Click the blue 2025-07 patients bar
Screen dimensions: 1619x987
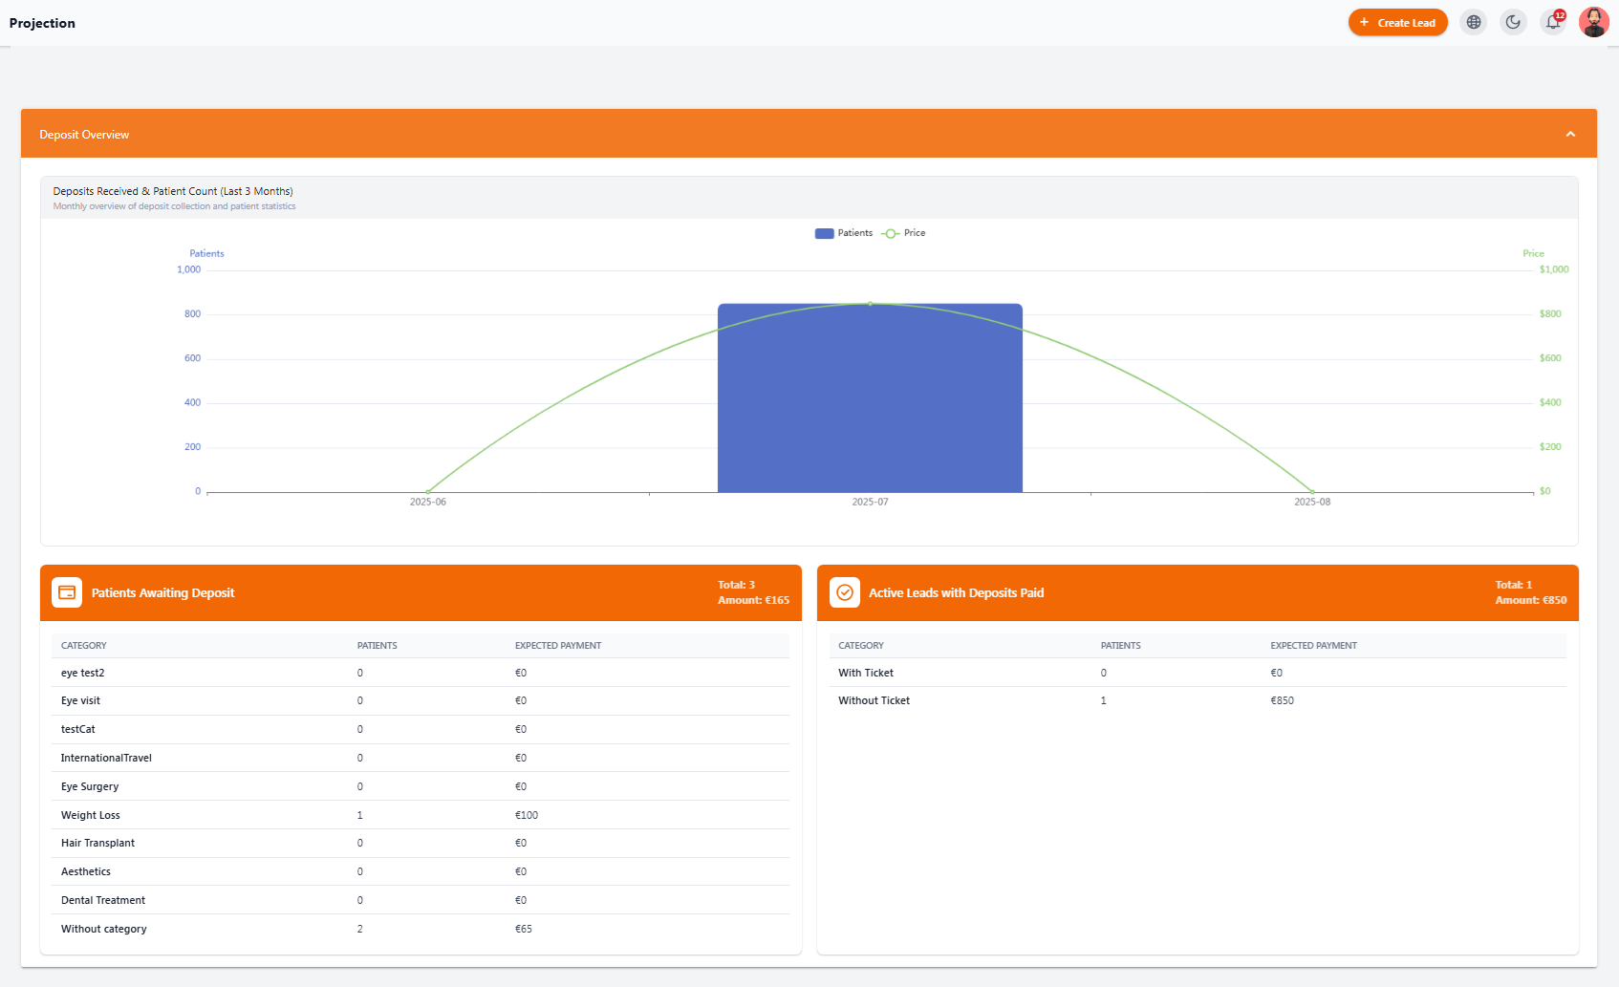click(870, 397)
